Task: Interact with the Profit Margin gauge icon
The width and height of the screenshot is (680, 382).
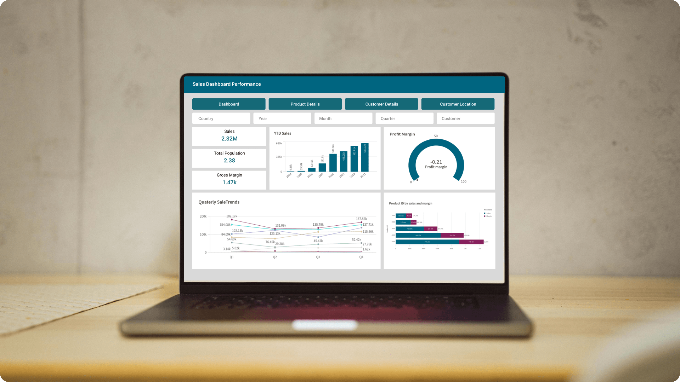Action: click(436, 161)
